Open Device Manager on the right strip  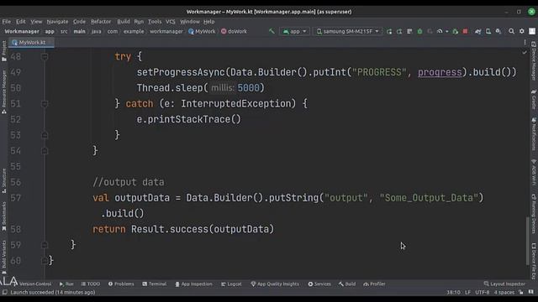click(x=534, y=61)
